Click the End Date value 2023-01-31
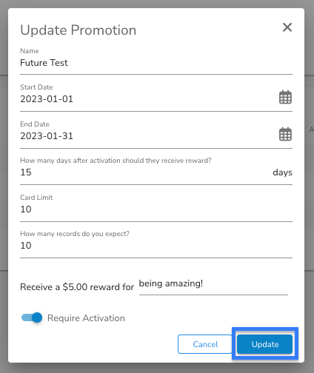314x373 pixels. (47, 136)
